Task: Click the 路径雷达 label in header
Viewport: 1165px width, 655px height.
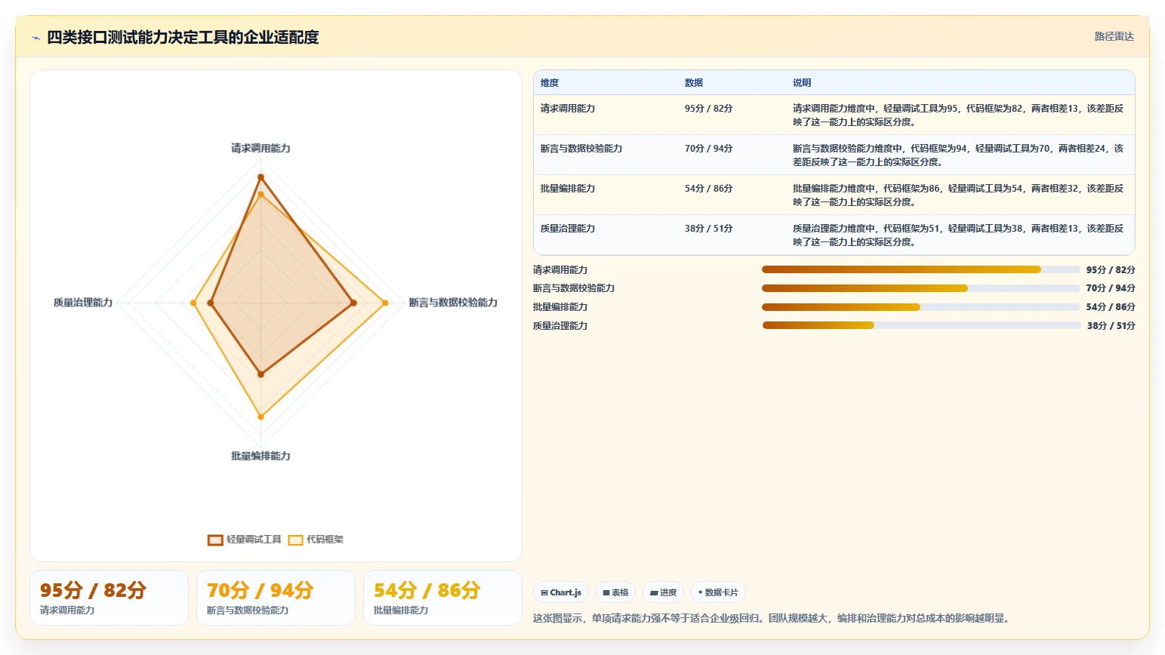Action: [x=1114, y=36]
